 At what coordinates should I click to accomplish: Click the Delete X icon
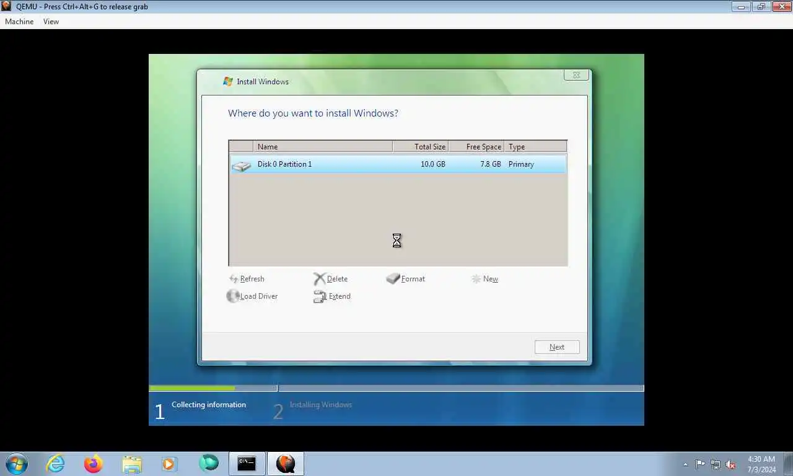(x=319, y=279)
